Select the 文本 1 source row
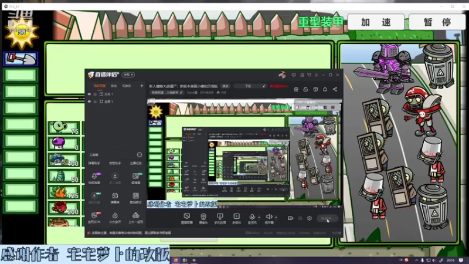This screenshot has height=264, width=469. [x=115, y=94]
